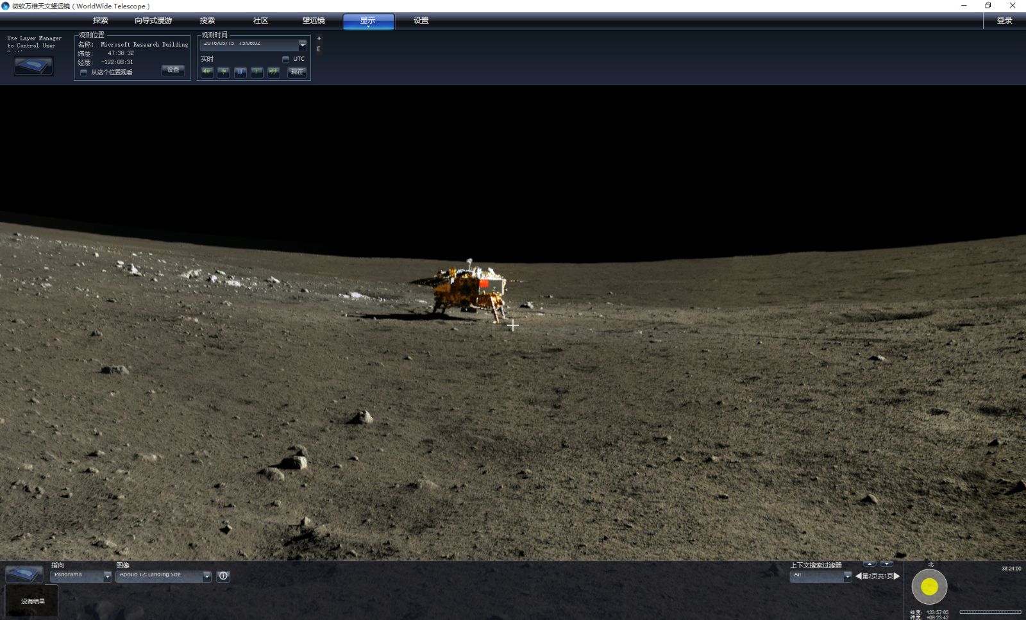Click the field-of-view zoom slider bar
The image size is (1026, 620).
990,612
